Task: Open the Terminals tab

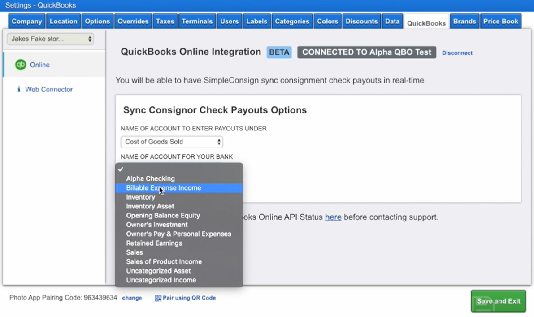Action: point(197,21)
